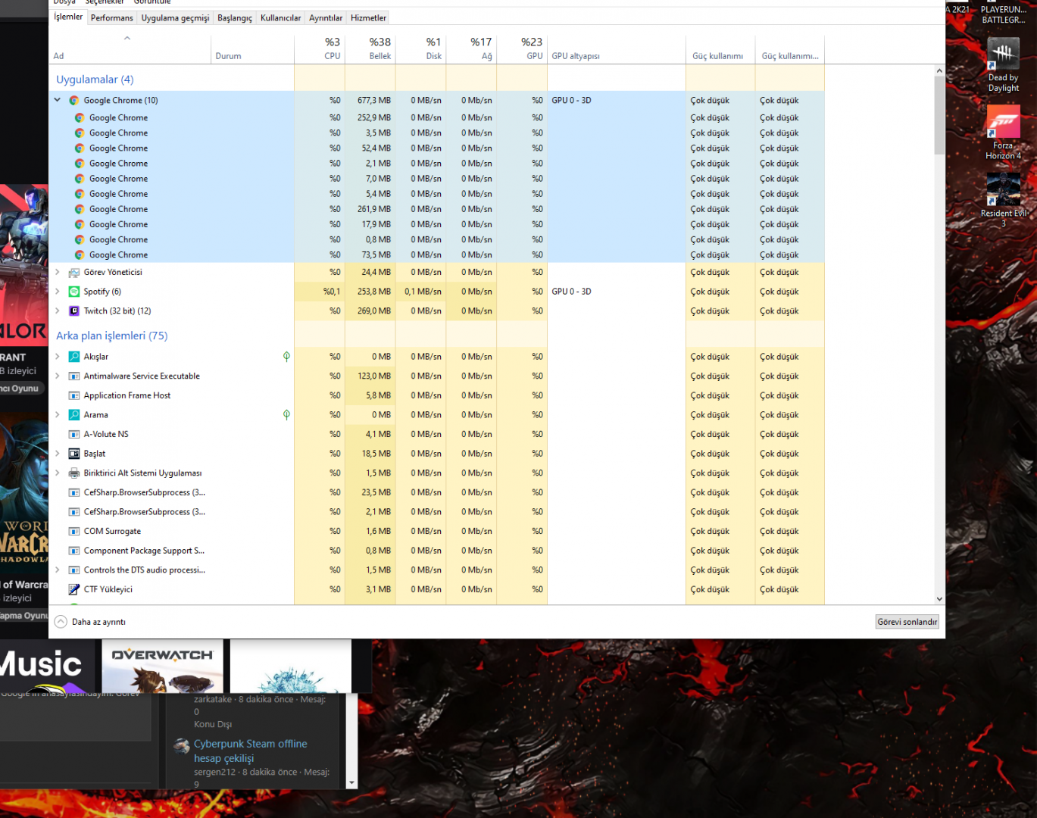The height and width of the screenshot is (818, 1037).
Task: Click the process list scroll up arrow
Action: 939,70
